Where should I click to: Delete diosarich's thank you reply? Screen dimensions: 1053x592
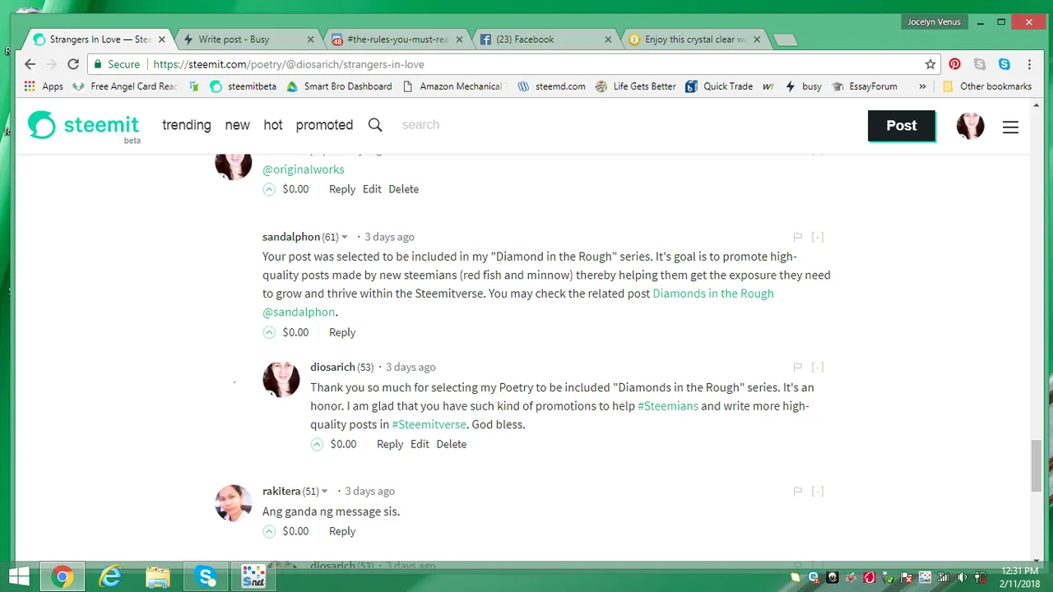(452, 444)
